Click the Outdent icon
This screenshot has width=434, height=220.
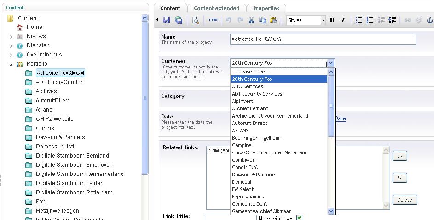pos(381,20)
